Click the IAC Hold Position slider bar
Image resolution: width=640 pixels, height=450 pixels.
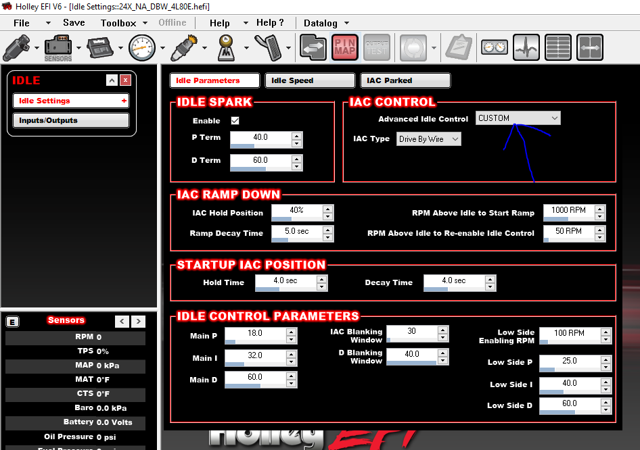pyautogui.click(x=297, y=219)
